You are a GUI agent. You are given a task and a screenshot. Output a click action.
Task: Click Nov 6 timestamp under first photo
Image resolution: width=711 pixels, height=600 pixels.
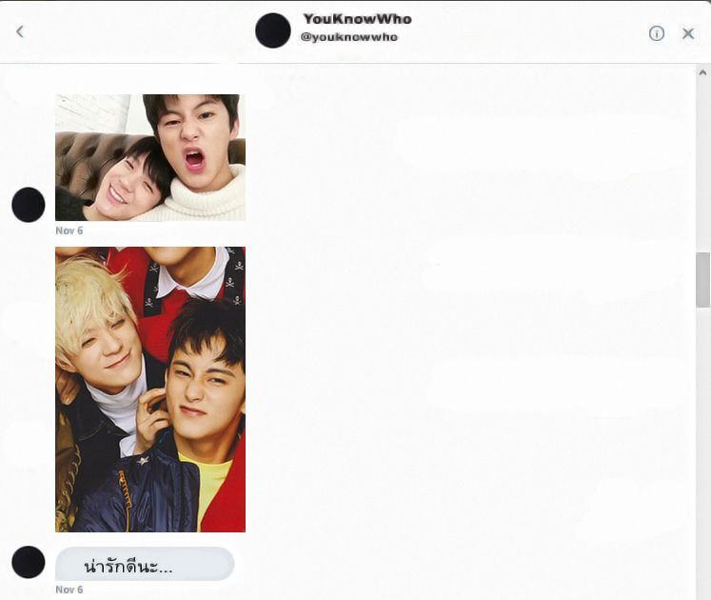69,230
